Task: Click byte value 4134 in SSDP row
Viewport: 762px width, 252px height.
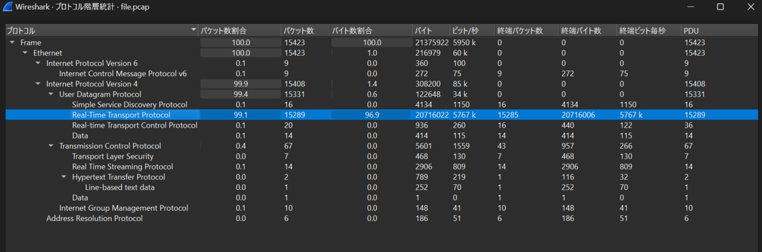Action: point(423,105)
